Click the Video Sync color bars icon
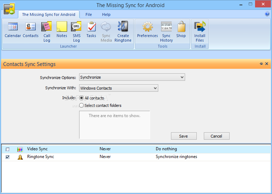272x194 pixels. click(20, 149)
